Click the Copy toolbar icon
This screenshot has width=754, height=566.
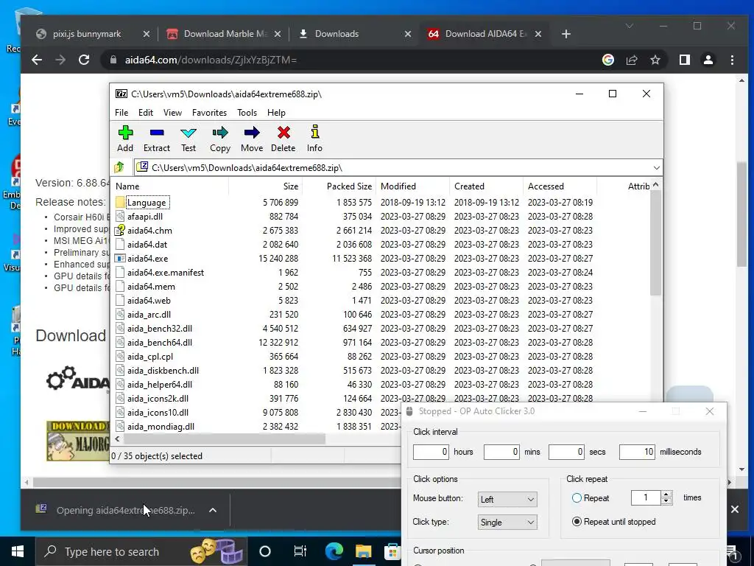click(220, 139)
